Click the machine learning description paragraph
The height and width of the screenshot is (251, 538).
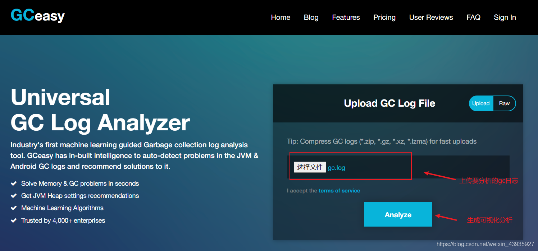134,155
